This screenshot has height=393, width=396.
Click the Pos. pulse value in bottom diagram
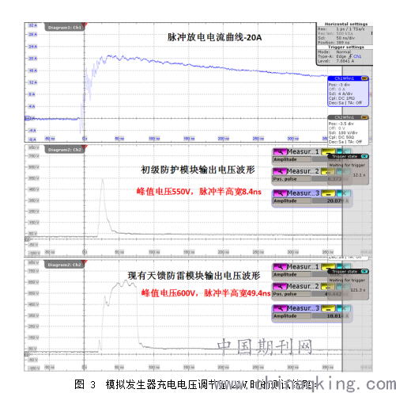334,294
